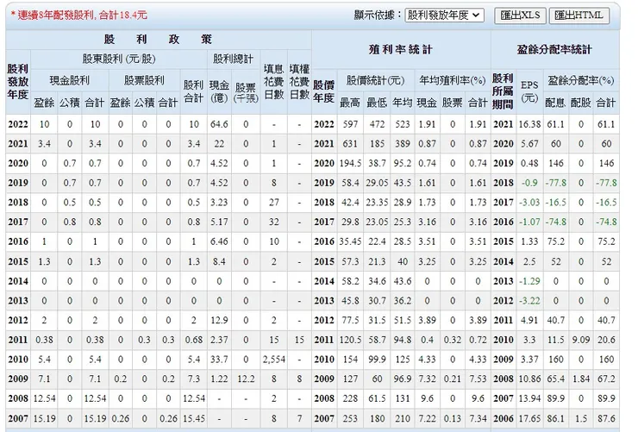Image resolution: width=638 pixels, height=432 pixels.
Task: Click the 7.53 total yield for 2009
Action: (478, 379)
